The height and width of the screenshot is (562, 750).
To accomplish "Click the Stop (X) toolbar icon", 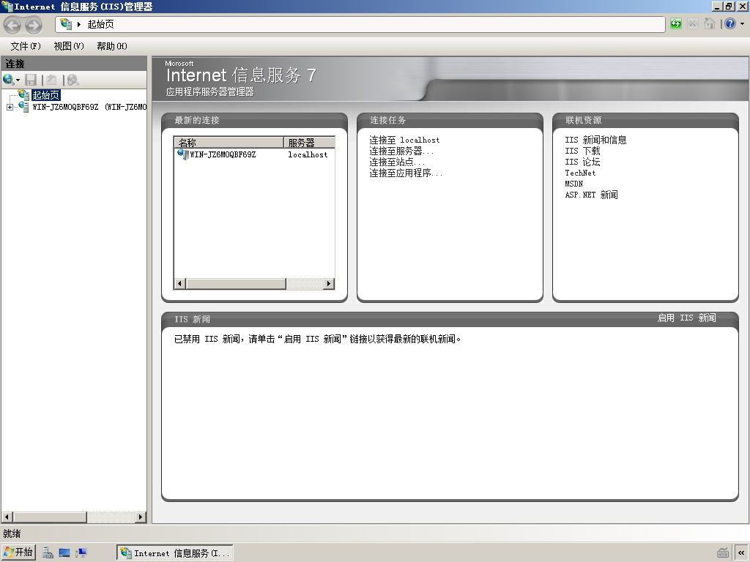I will 693,23.
